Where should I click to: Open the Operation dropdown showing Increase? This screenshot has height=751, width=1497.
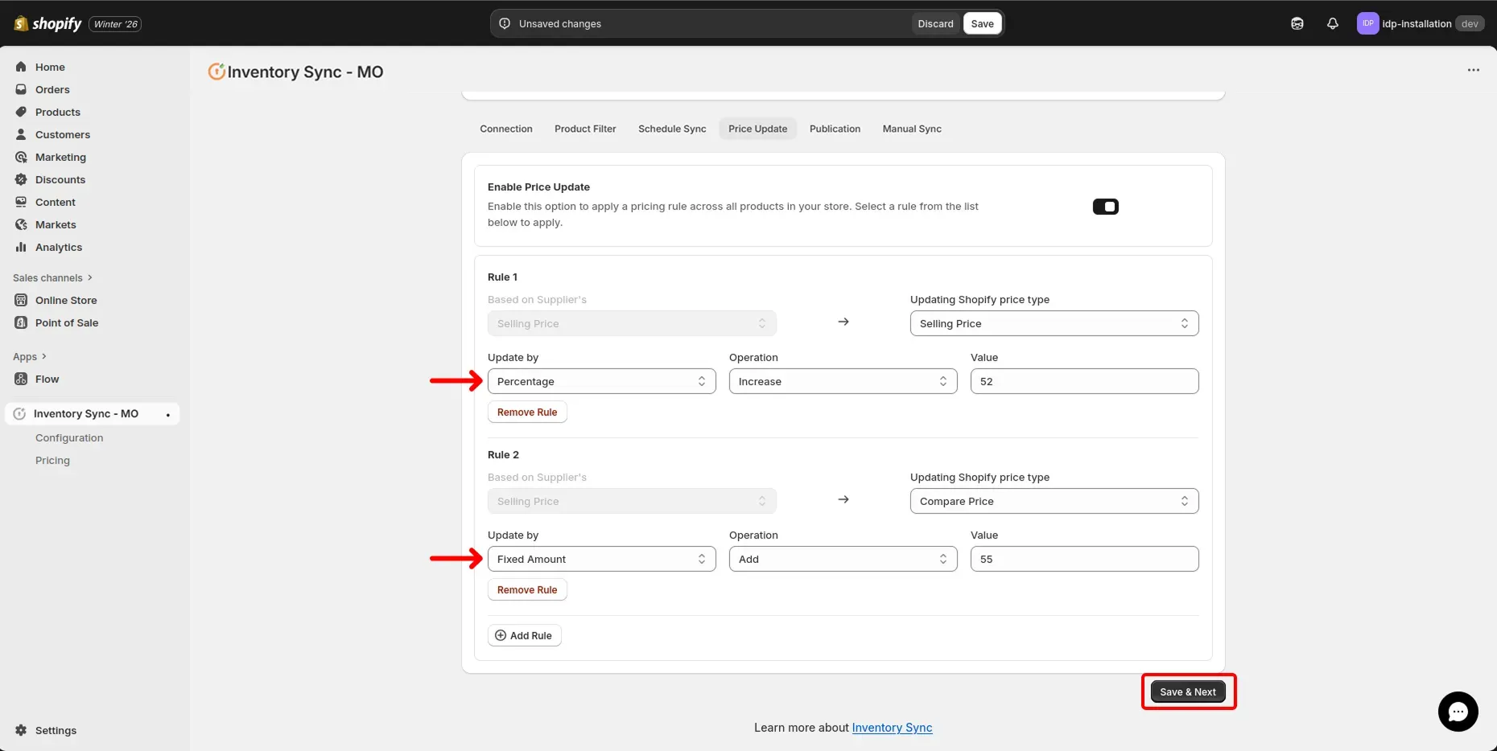pos(842,381)
